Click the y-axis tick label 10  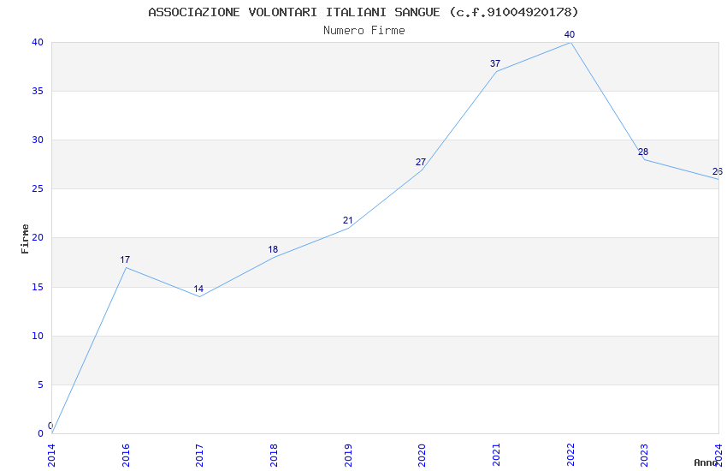[x=38, y=336]
